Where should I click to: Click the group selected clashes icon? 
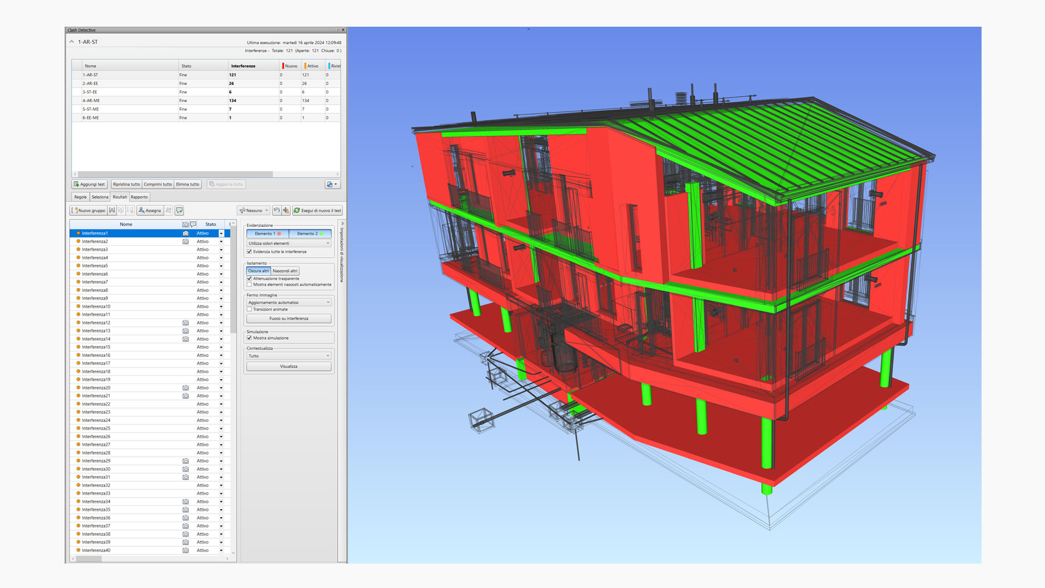pos(112,211)
